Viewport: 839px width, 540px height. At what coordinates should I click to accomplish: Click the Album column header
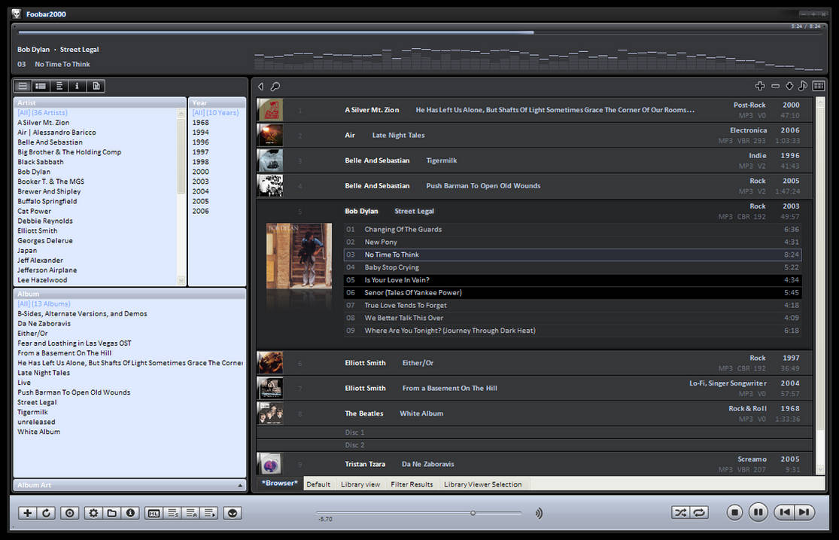click(129, 294)
